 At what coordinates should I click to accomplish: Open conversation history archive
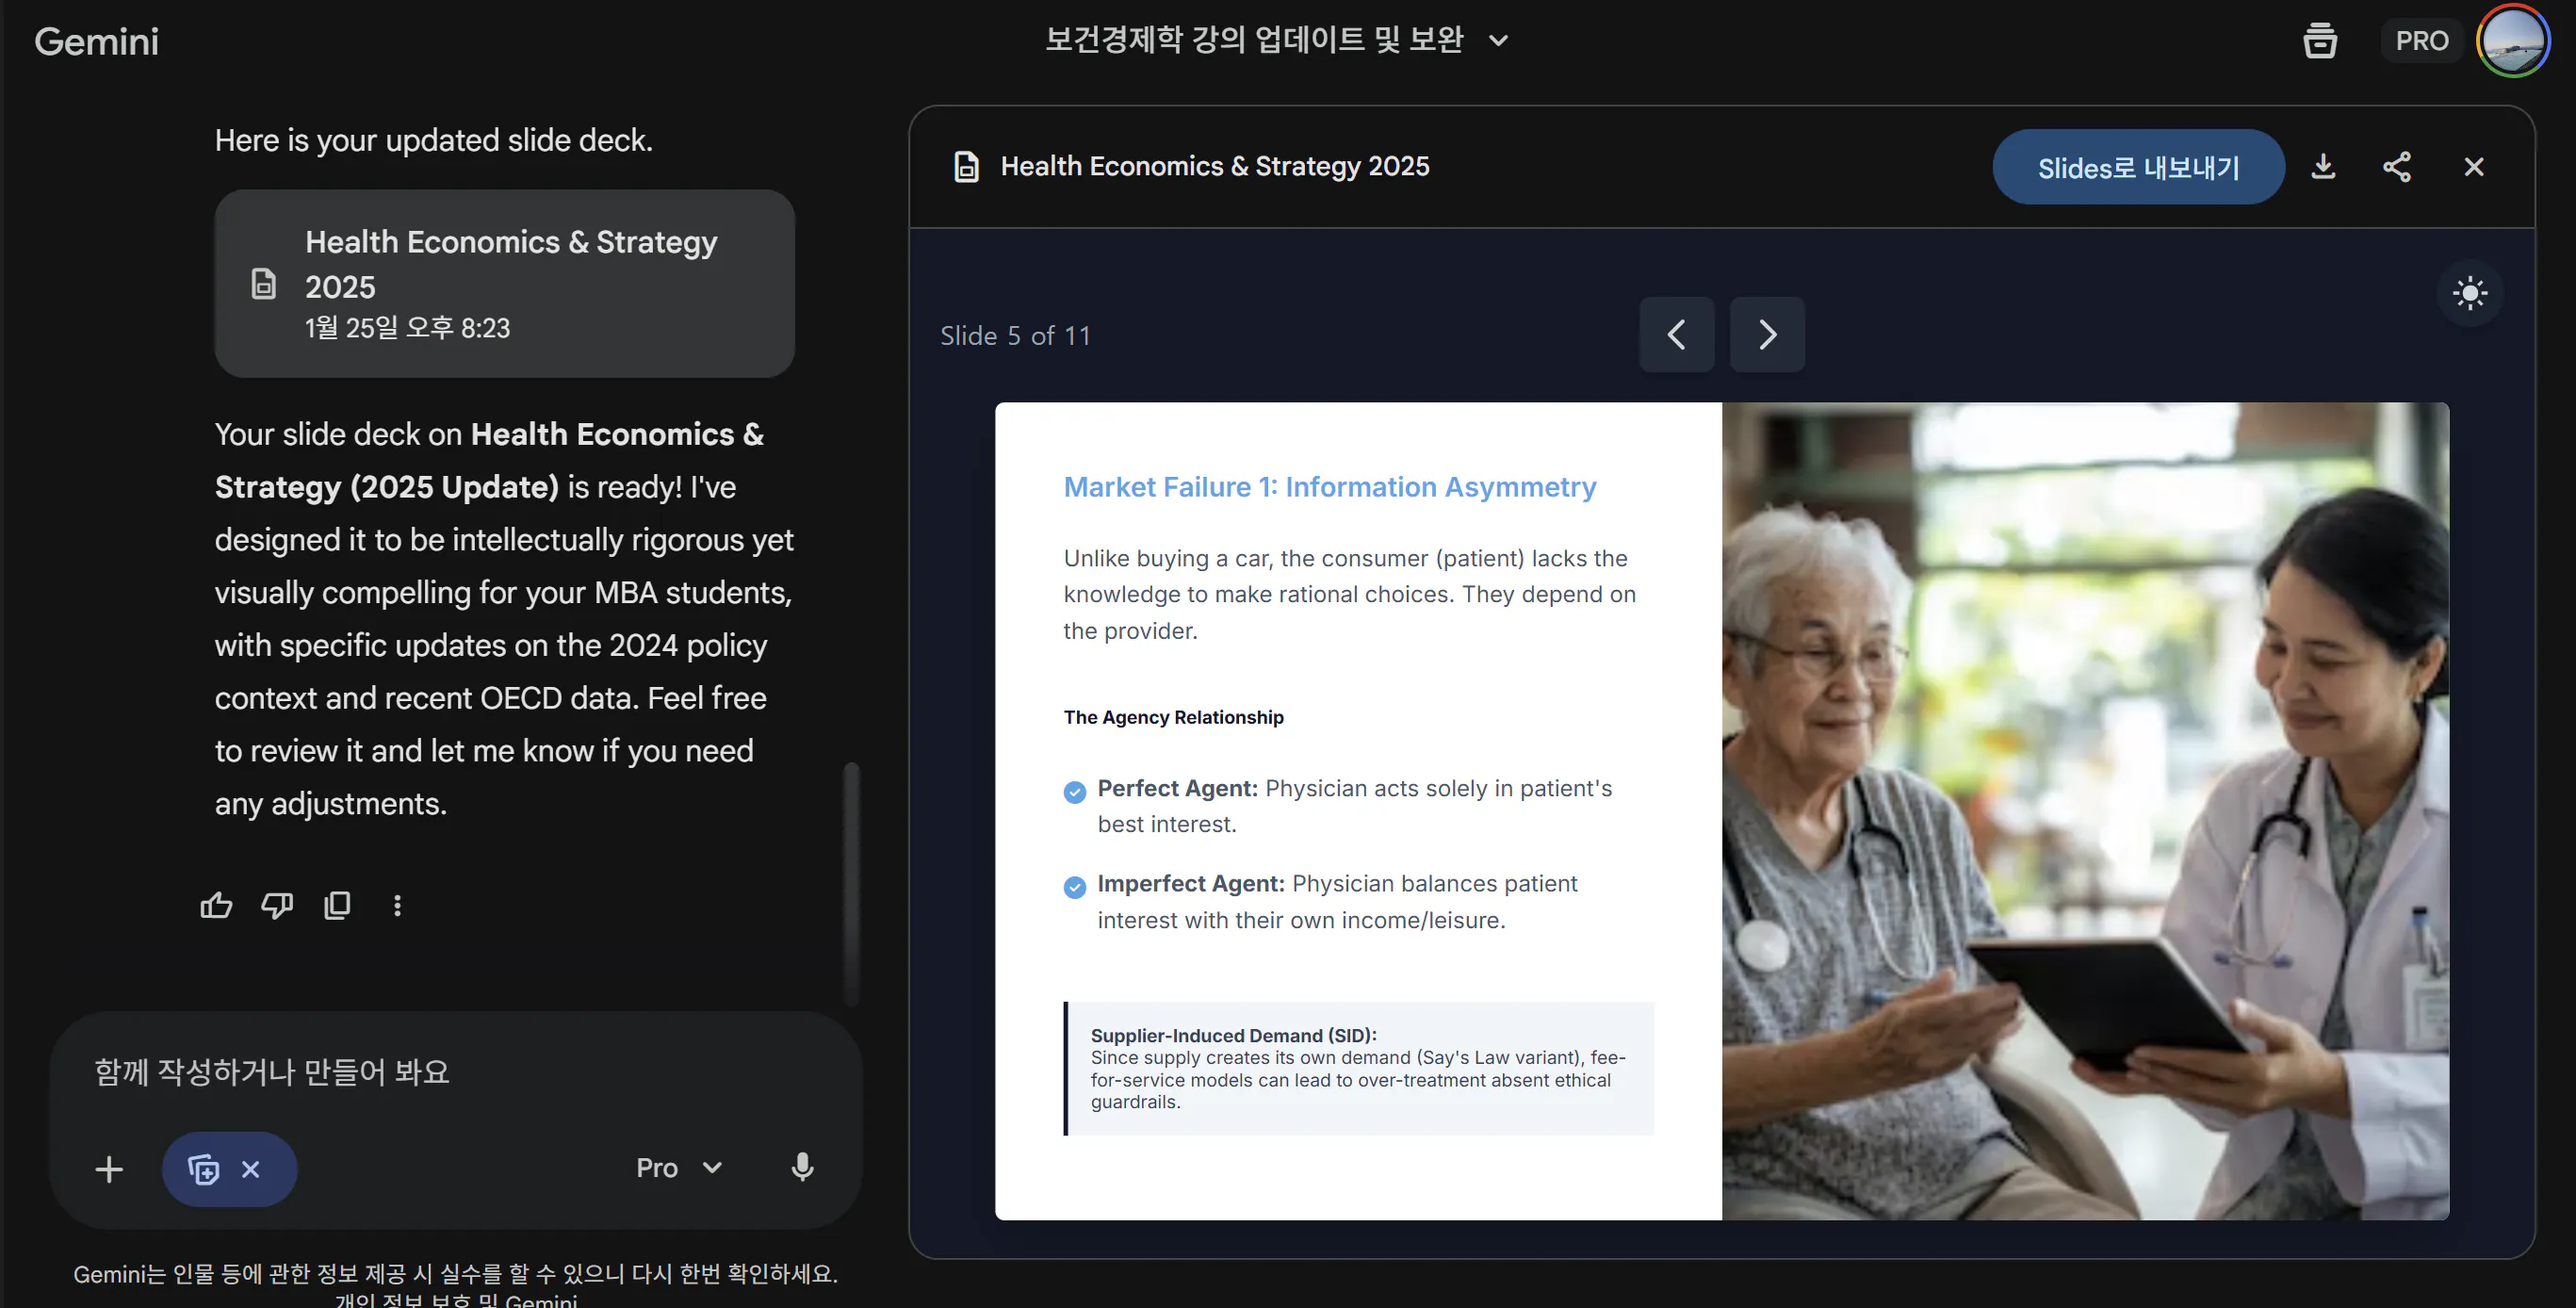click(2320, 40)
